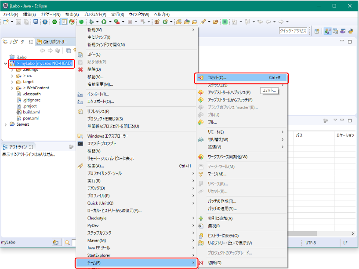Select Windows エクスプローラー entry
The width and height of the screenshot is (359, 269).
108,136
